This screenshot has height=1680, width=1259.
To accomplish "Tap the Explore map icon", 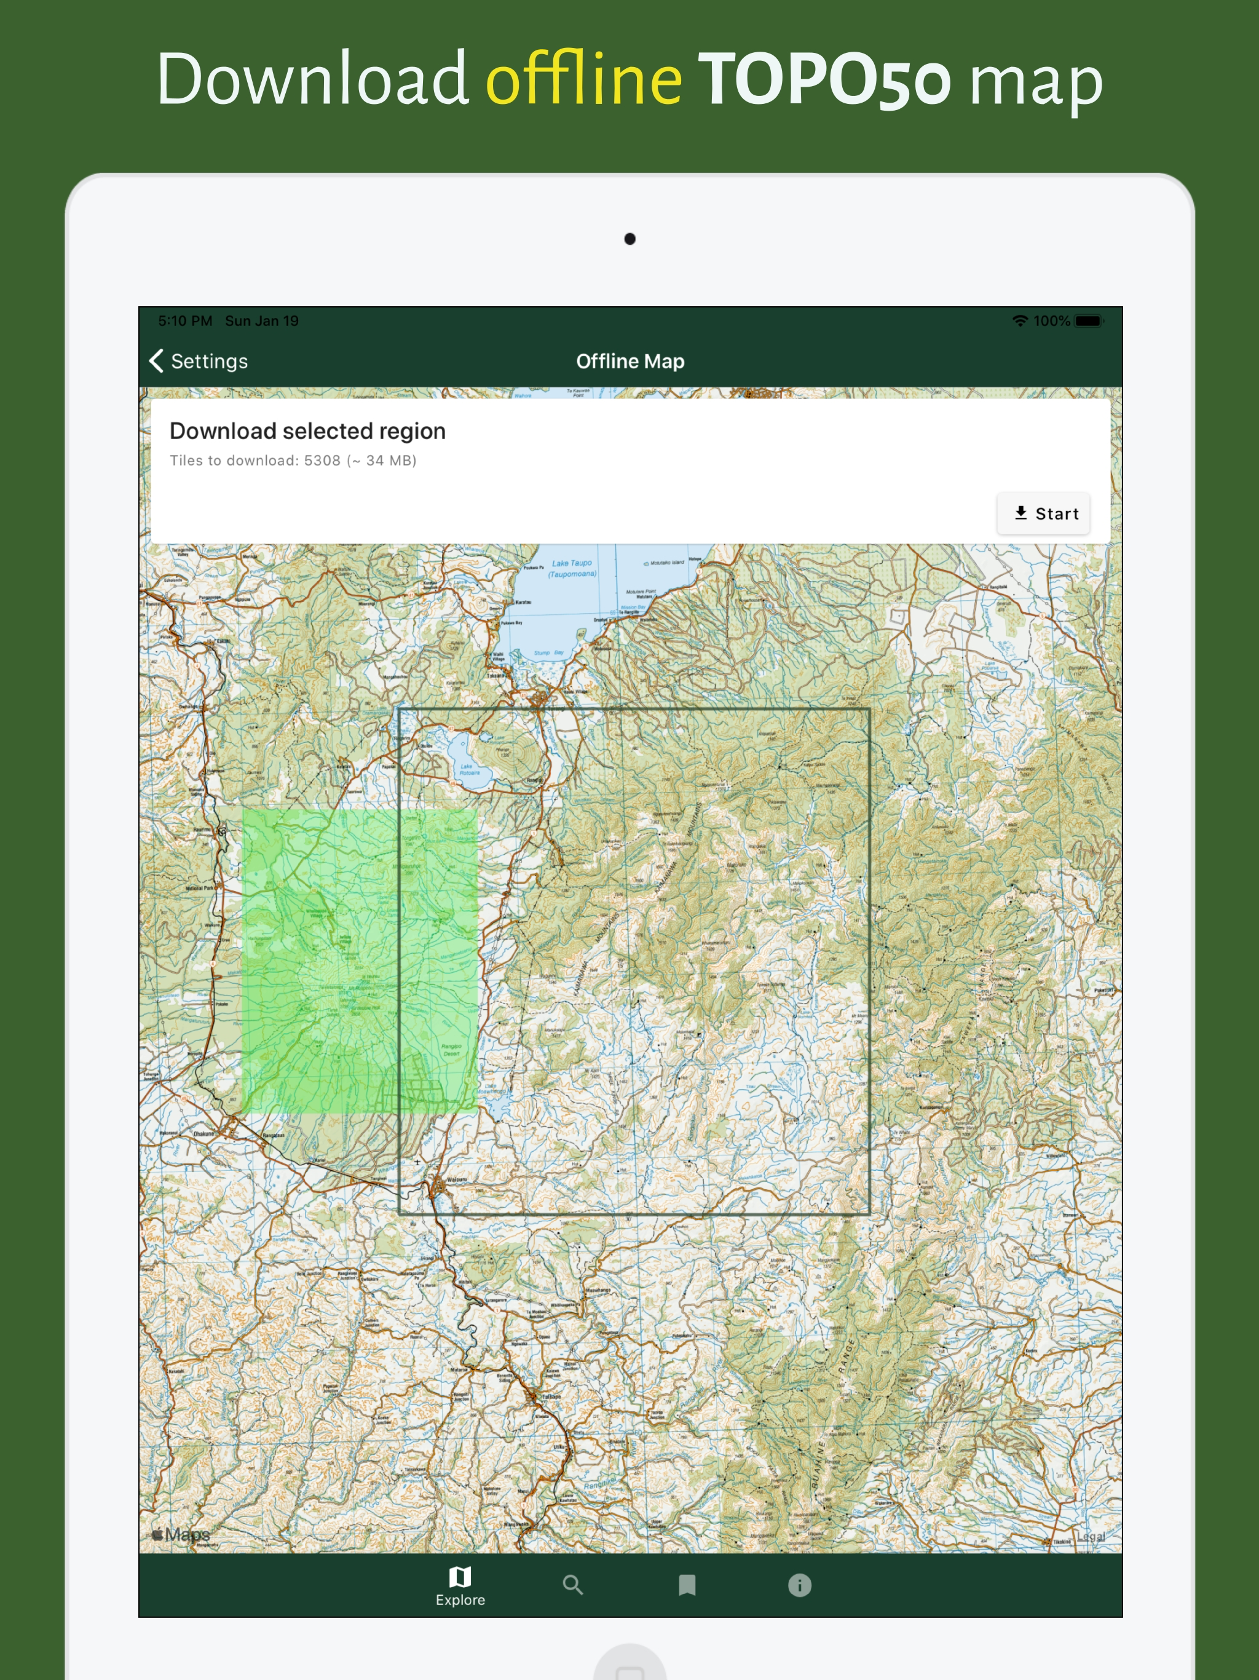I will coord(460,1577).
